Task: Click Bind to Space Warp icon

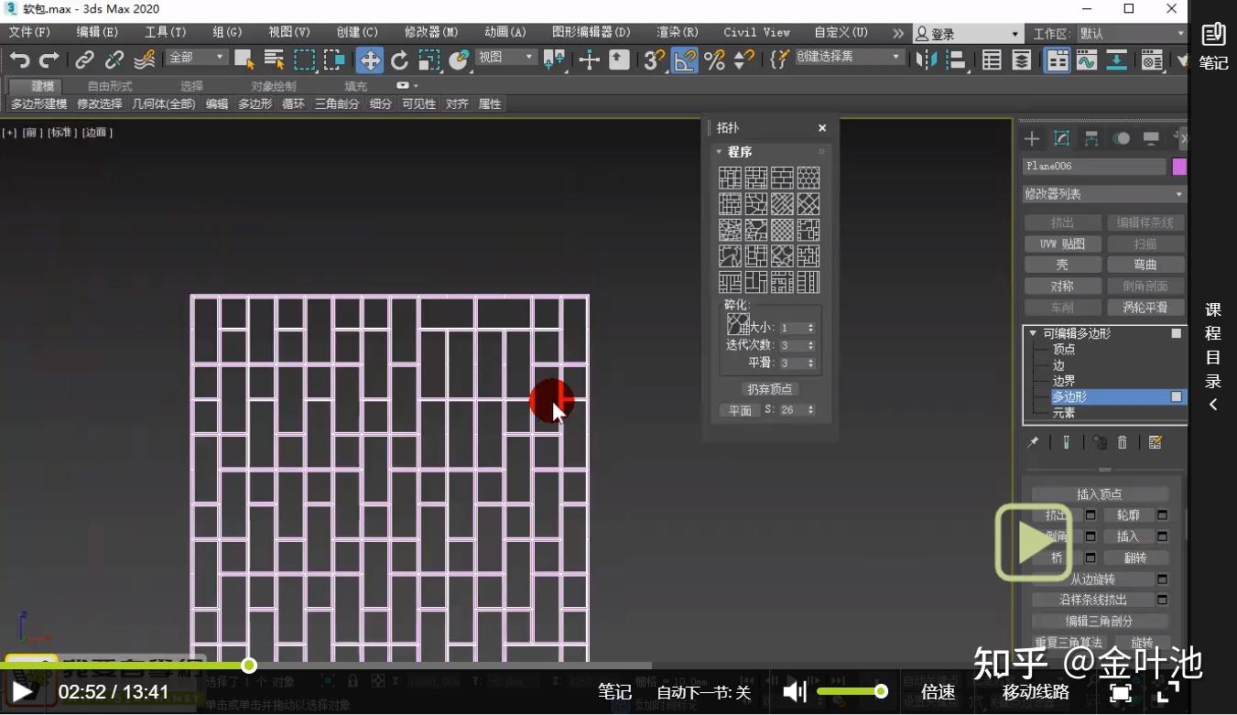Action: click(144, 60)
